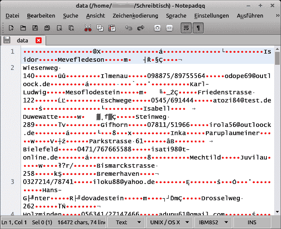Zoom in with the plus icon
The height and width of the screenshot is (229, 281).
tap(157, 28)
